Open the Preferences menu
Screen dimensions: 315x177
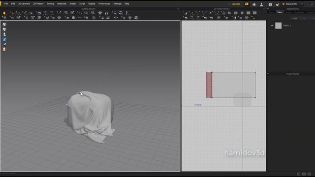tap(104, 4)
